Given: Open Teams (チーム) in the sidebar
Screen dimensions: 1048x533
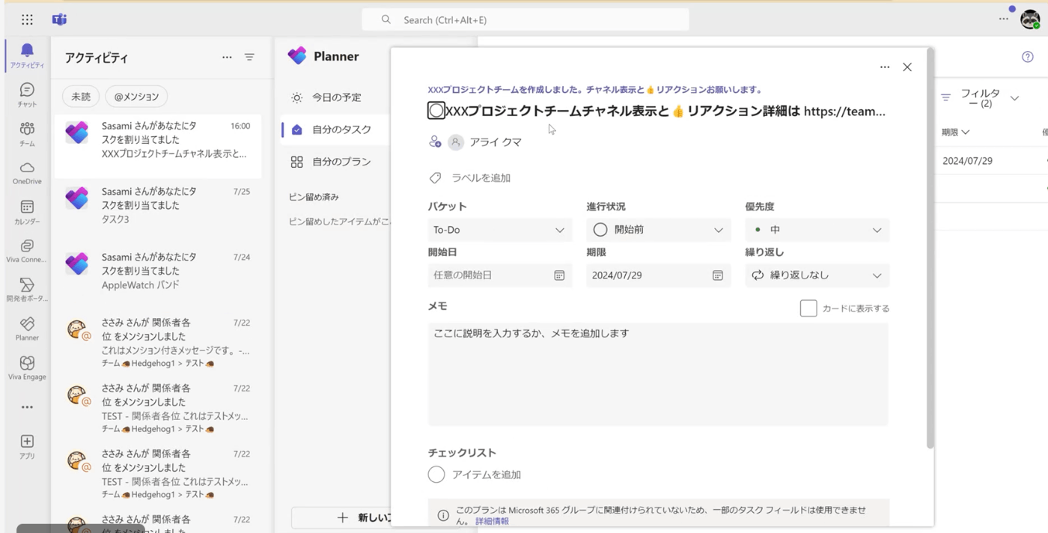Looking at the screenshot, I should coord(27,133).
